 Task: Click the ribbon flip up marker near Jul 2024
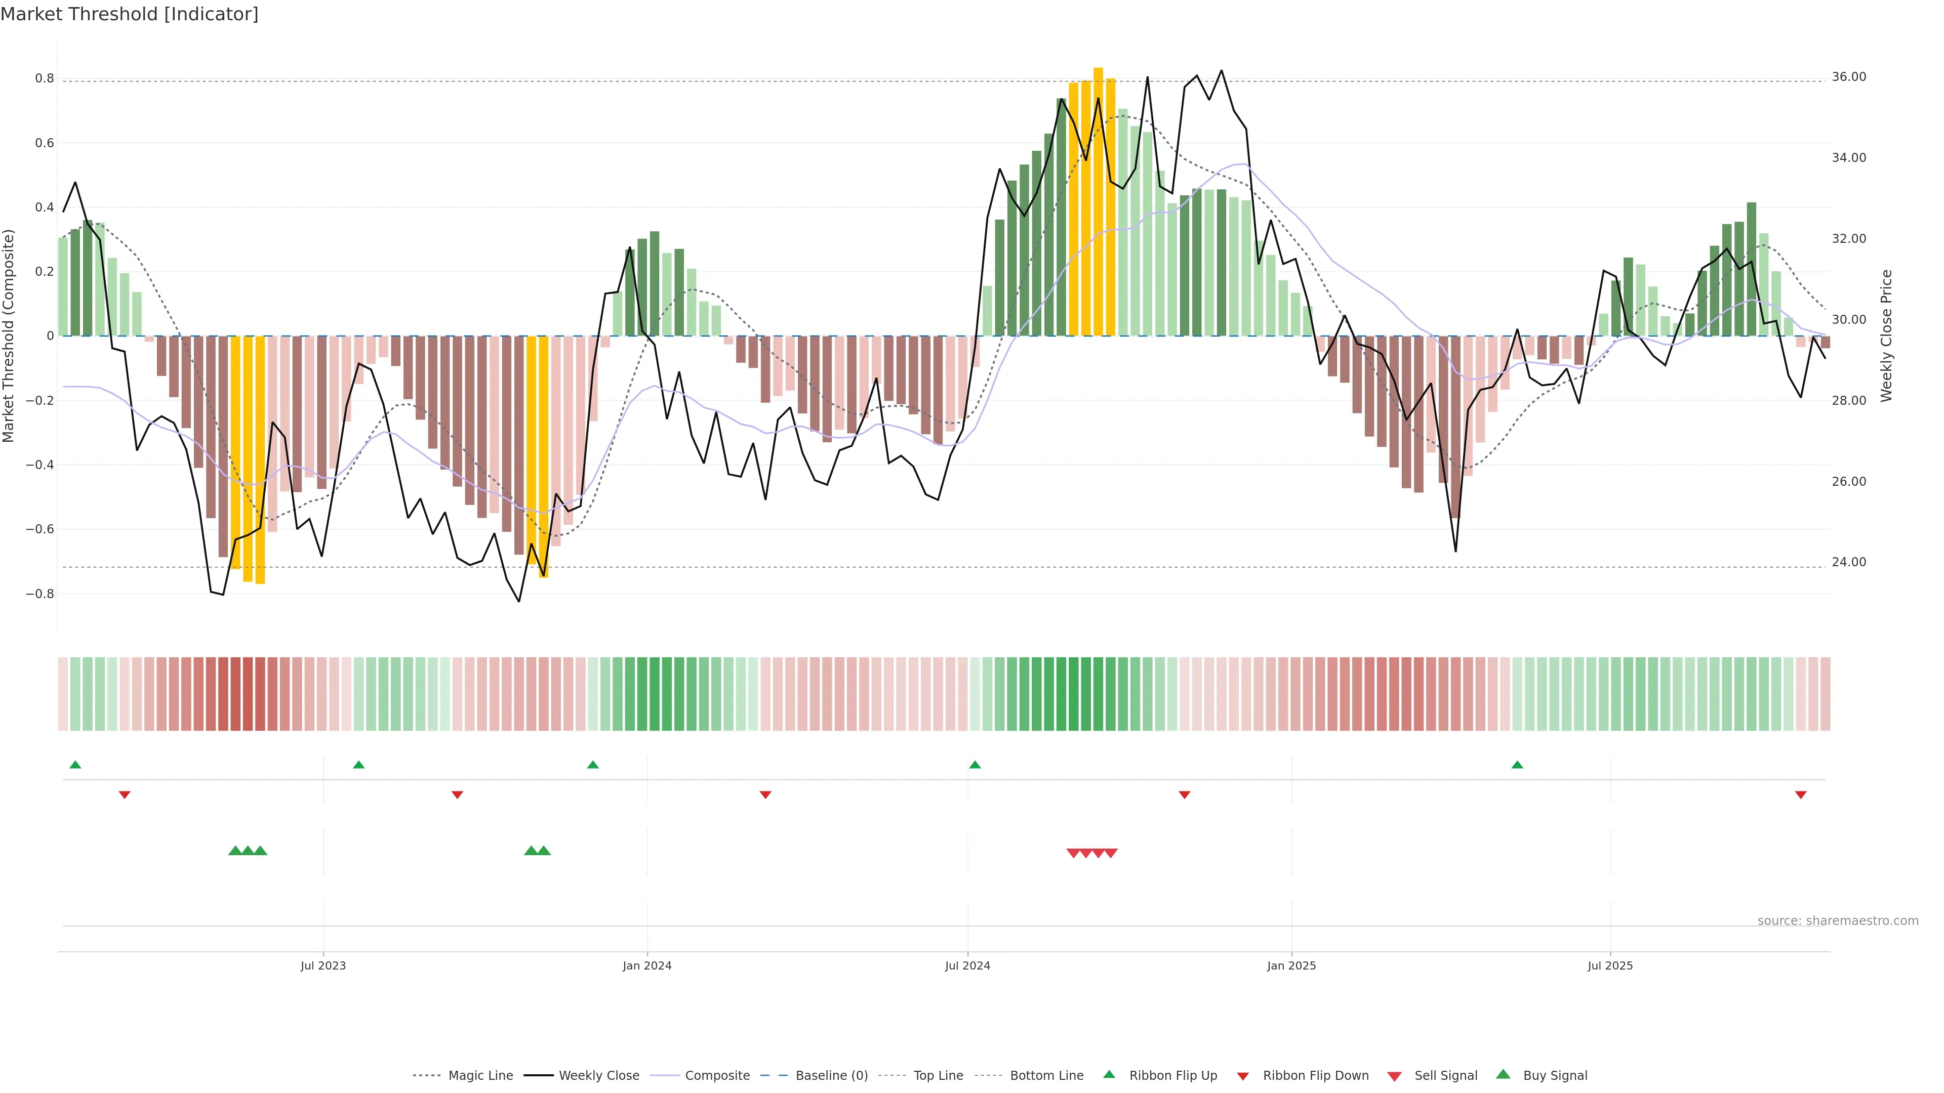click(x=975, y=765)
